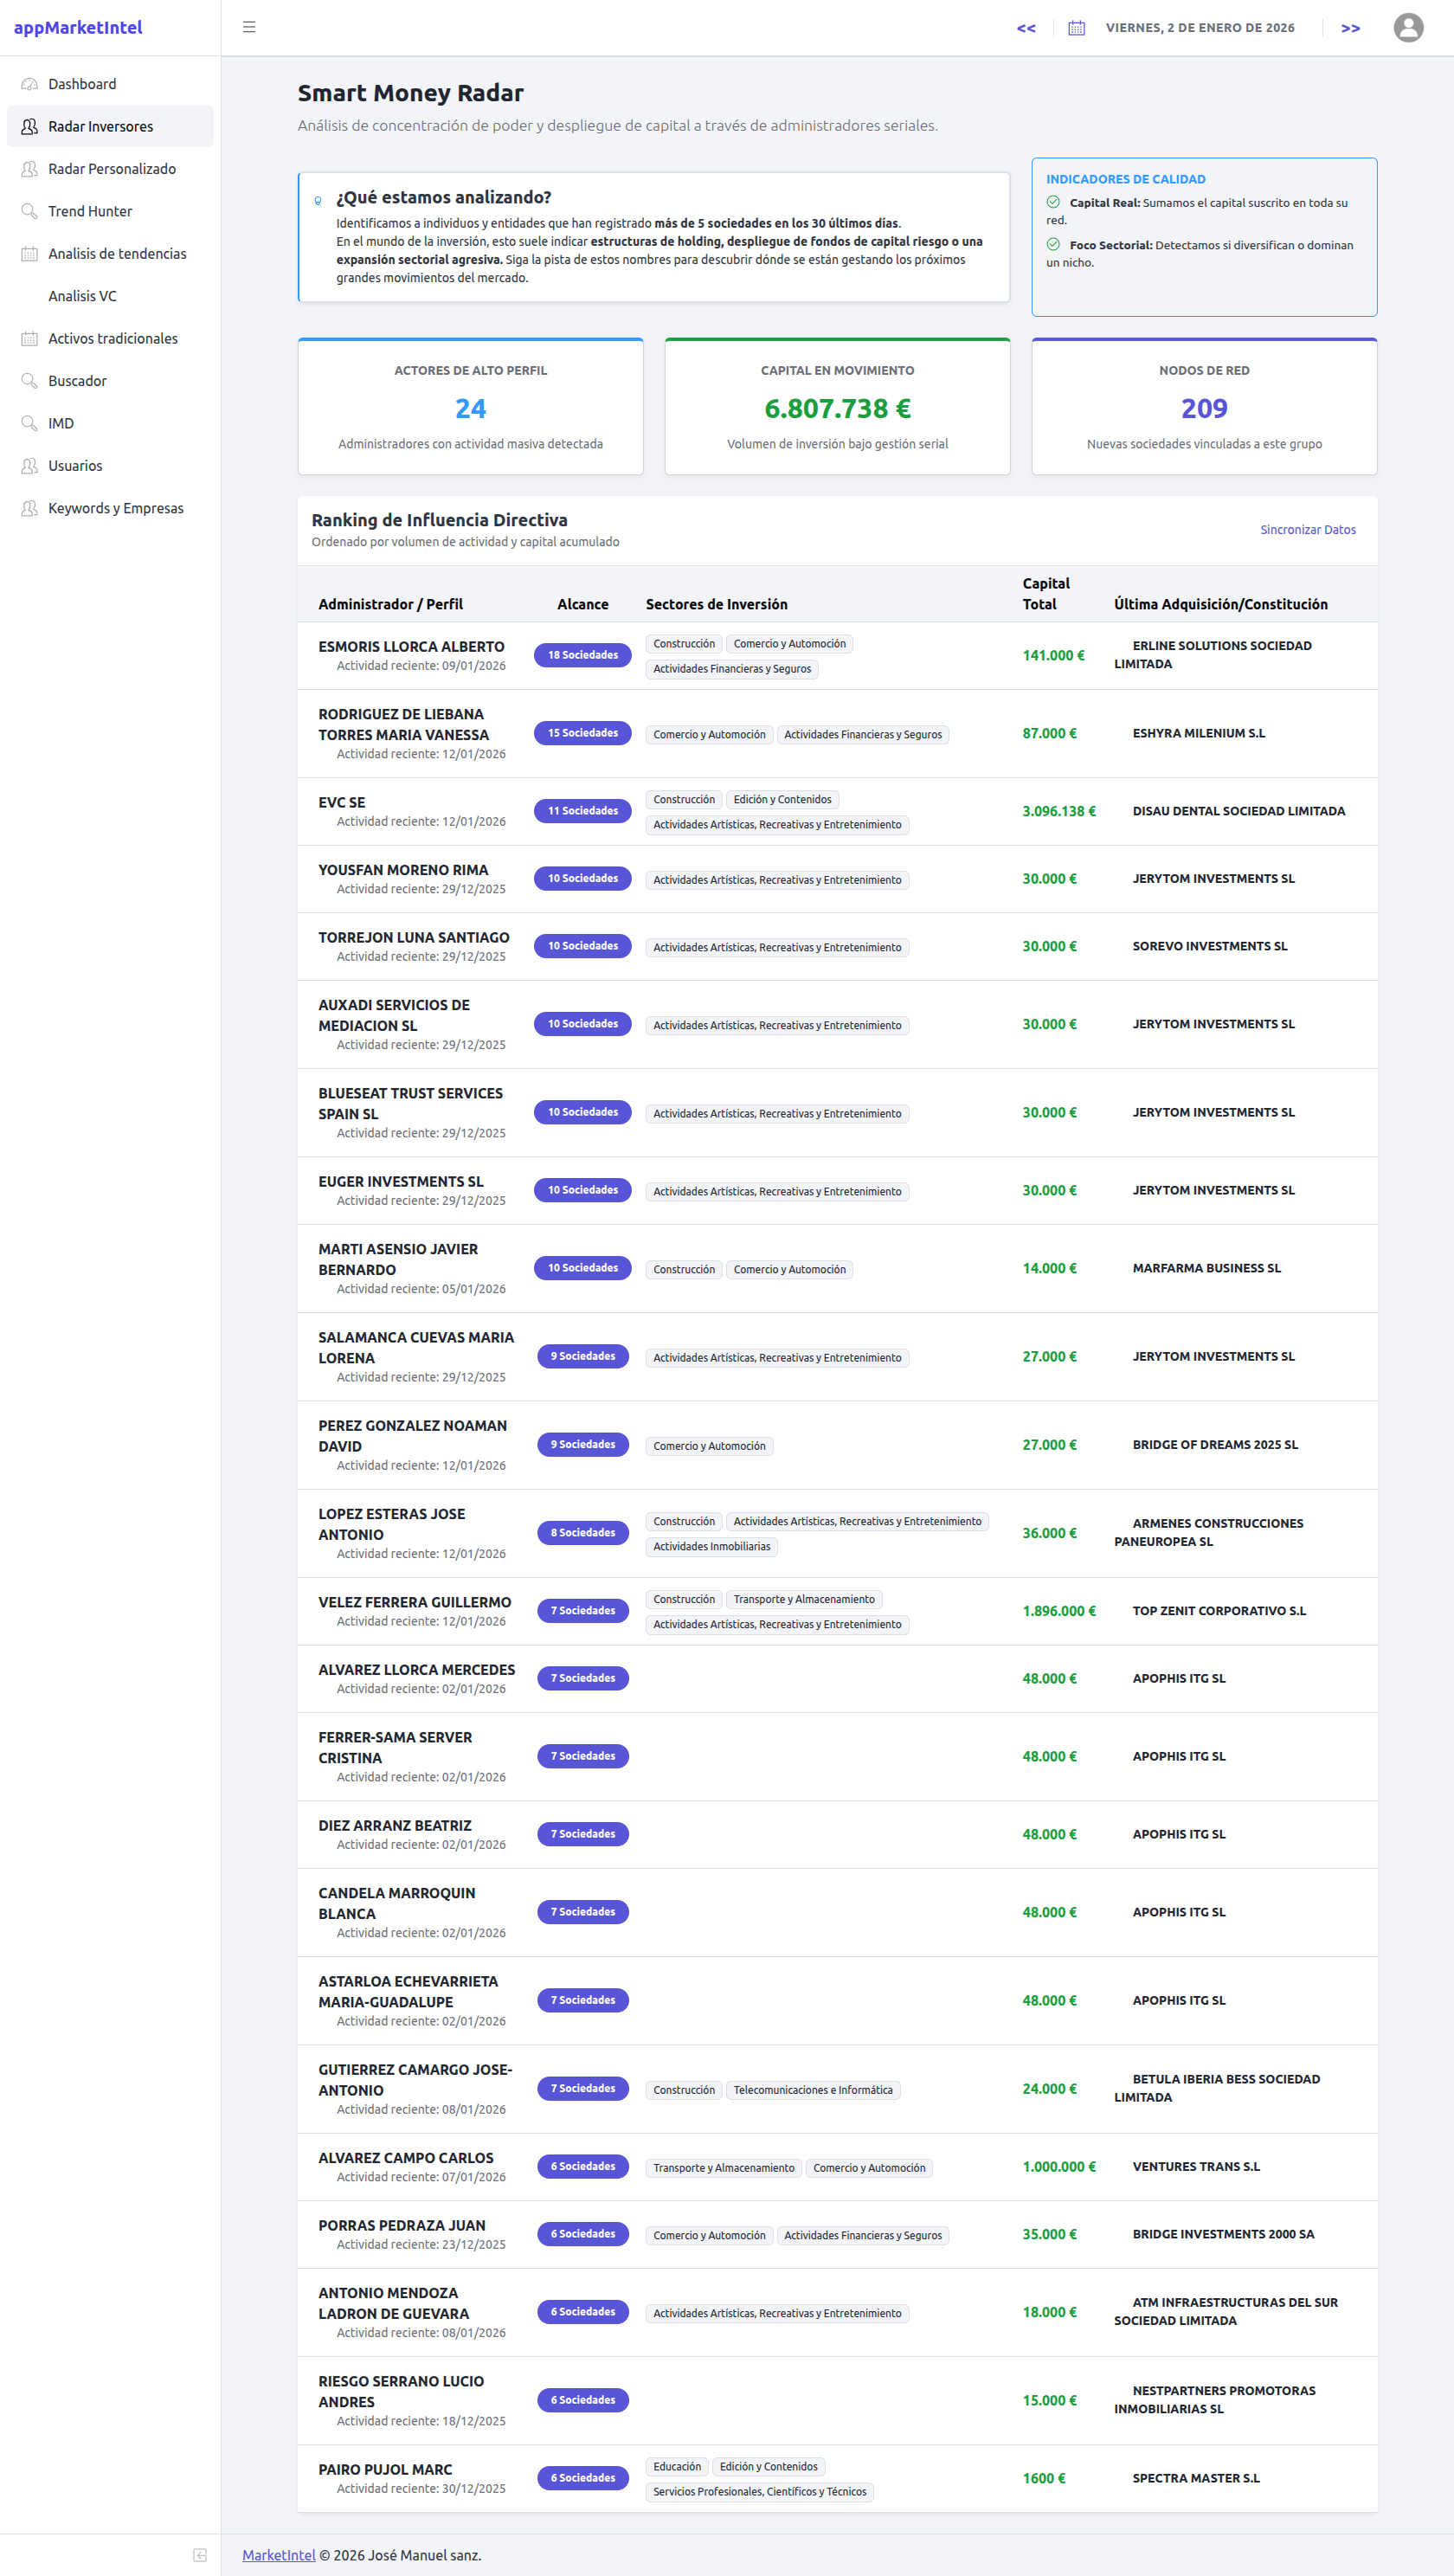Click the Keywords y Empresas people icon
The width and height of the screenshot is (1454, 2576).
coord(30,508)
